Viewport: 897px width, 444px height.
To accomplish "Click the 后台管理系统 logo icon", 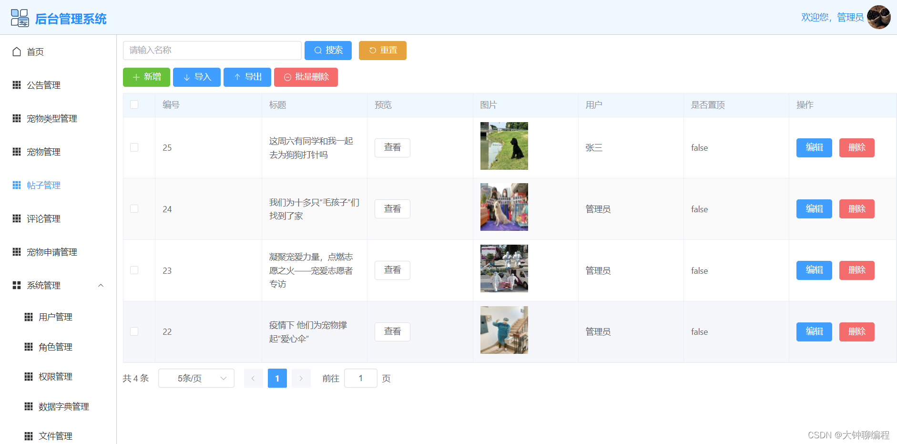I will click(x=20, y=17).
